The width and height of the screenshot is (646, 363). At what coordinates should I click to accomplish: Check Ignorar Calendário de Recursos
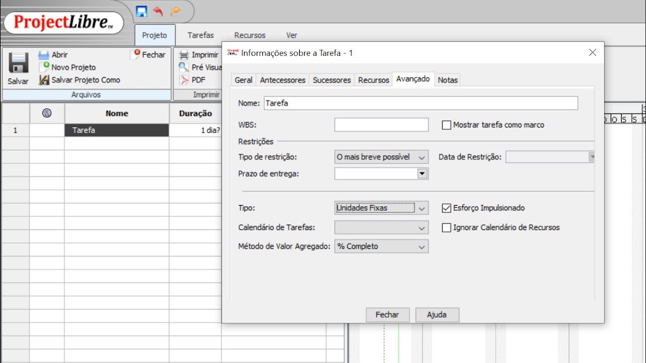click(x=446, y=227)
